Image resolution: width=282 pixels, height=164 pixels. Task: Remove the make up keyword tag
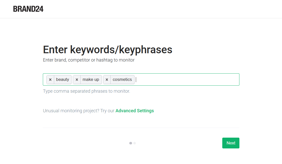77,80
